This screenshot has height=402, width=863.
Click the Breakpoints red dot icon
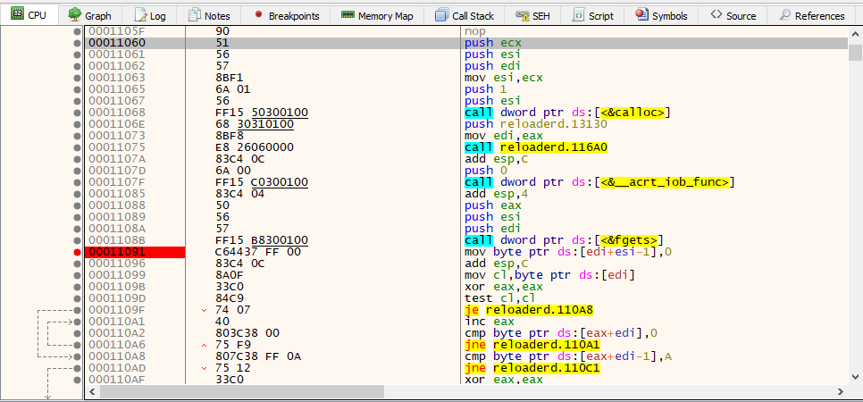click(259, 15)
